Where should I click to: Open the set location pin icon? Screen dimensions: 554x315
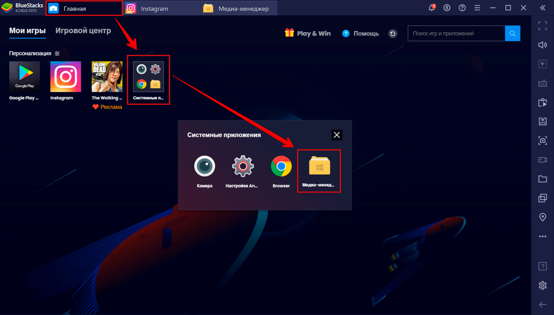tap(543, 217)
